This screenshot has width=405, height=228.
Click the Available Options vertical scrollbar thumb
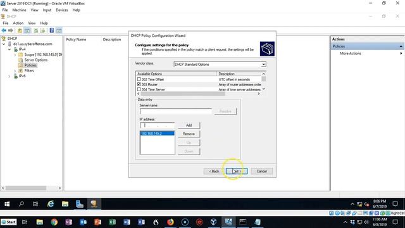(264, 79)
